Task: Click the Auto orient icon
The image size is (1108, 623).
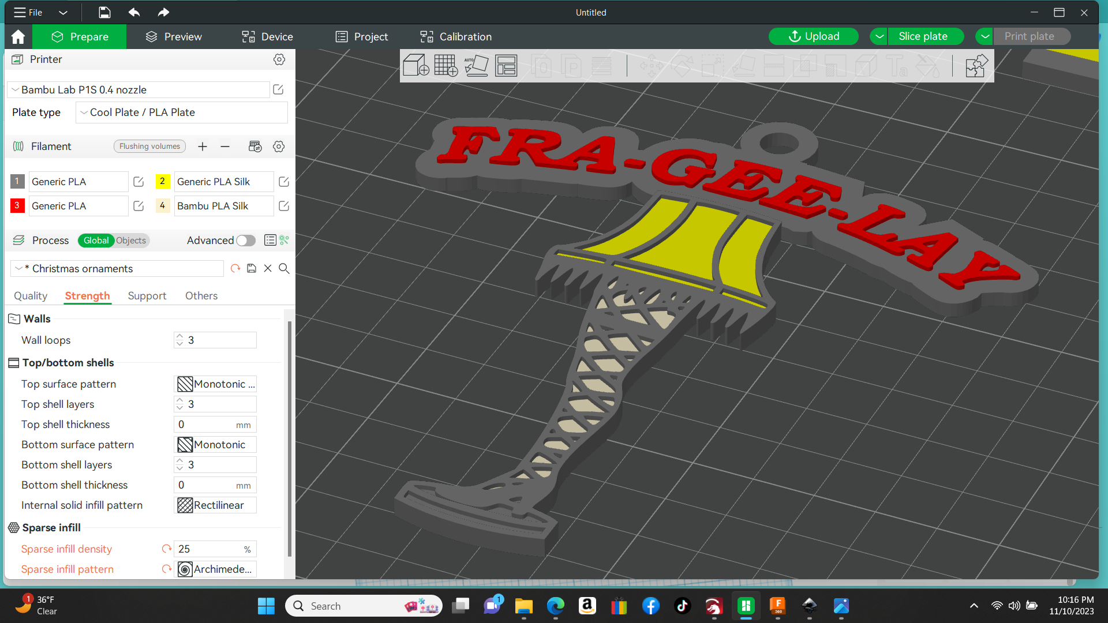Action: coord(476,65)
